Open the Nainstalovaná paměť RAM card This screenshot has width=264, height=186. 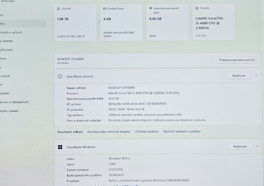point(167,22)
